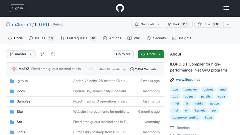Open Site folder
Viewport: 240px width, 135px height.
pos(20,111)
